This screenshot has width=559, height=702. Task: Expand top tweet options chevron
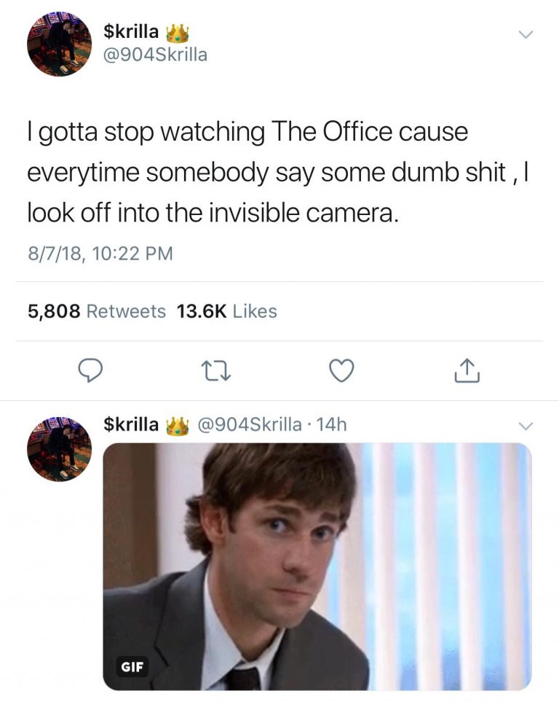(x=526, y=34)
